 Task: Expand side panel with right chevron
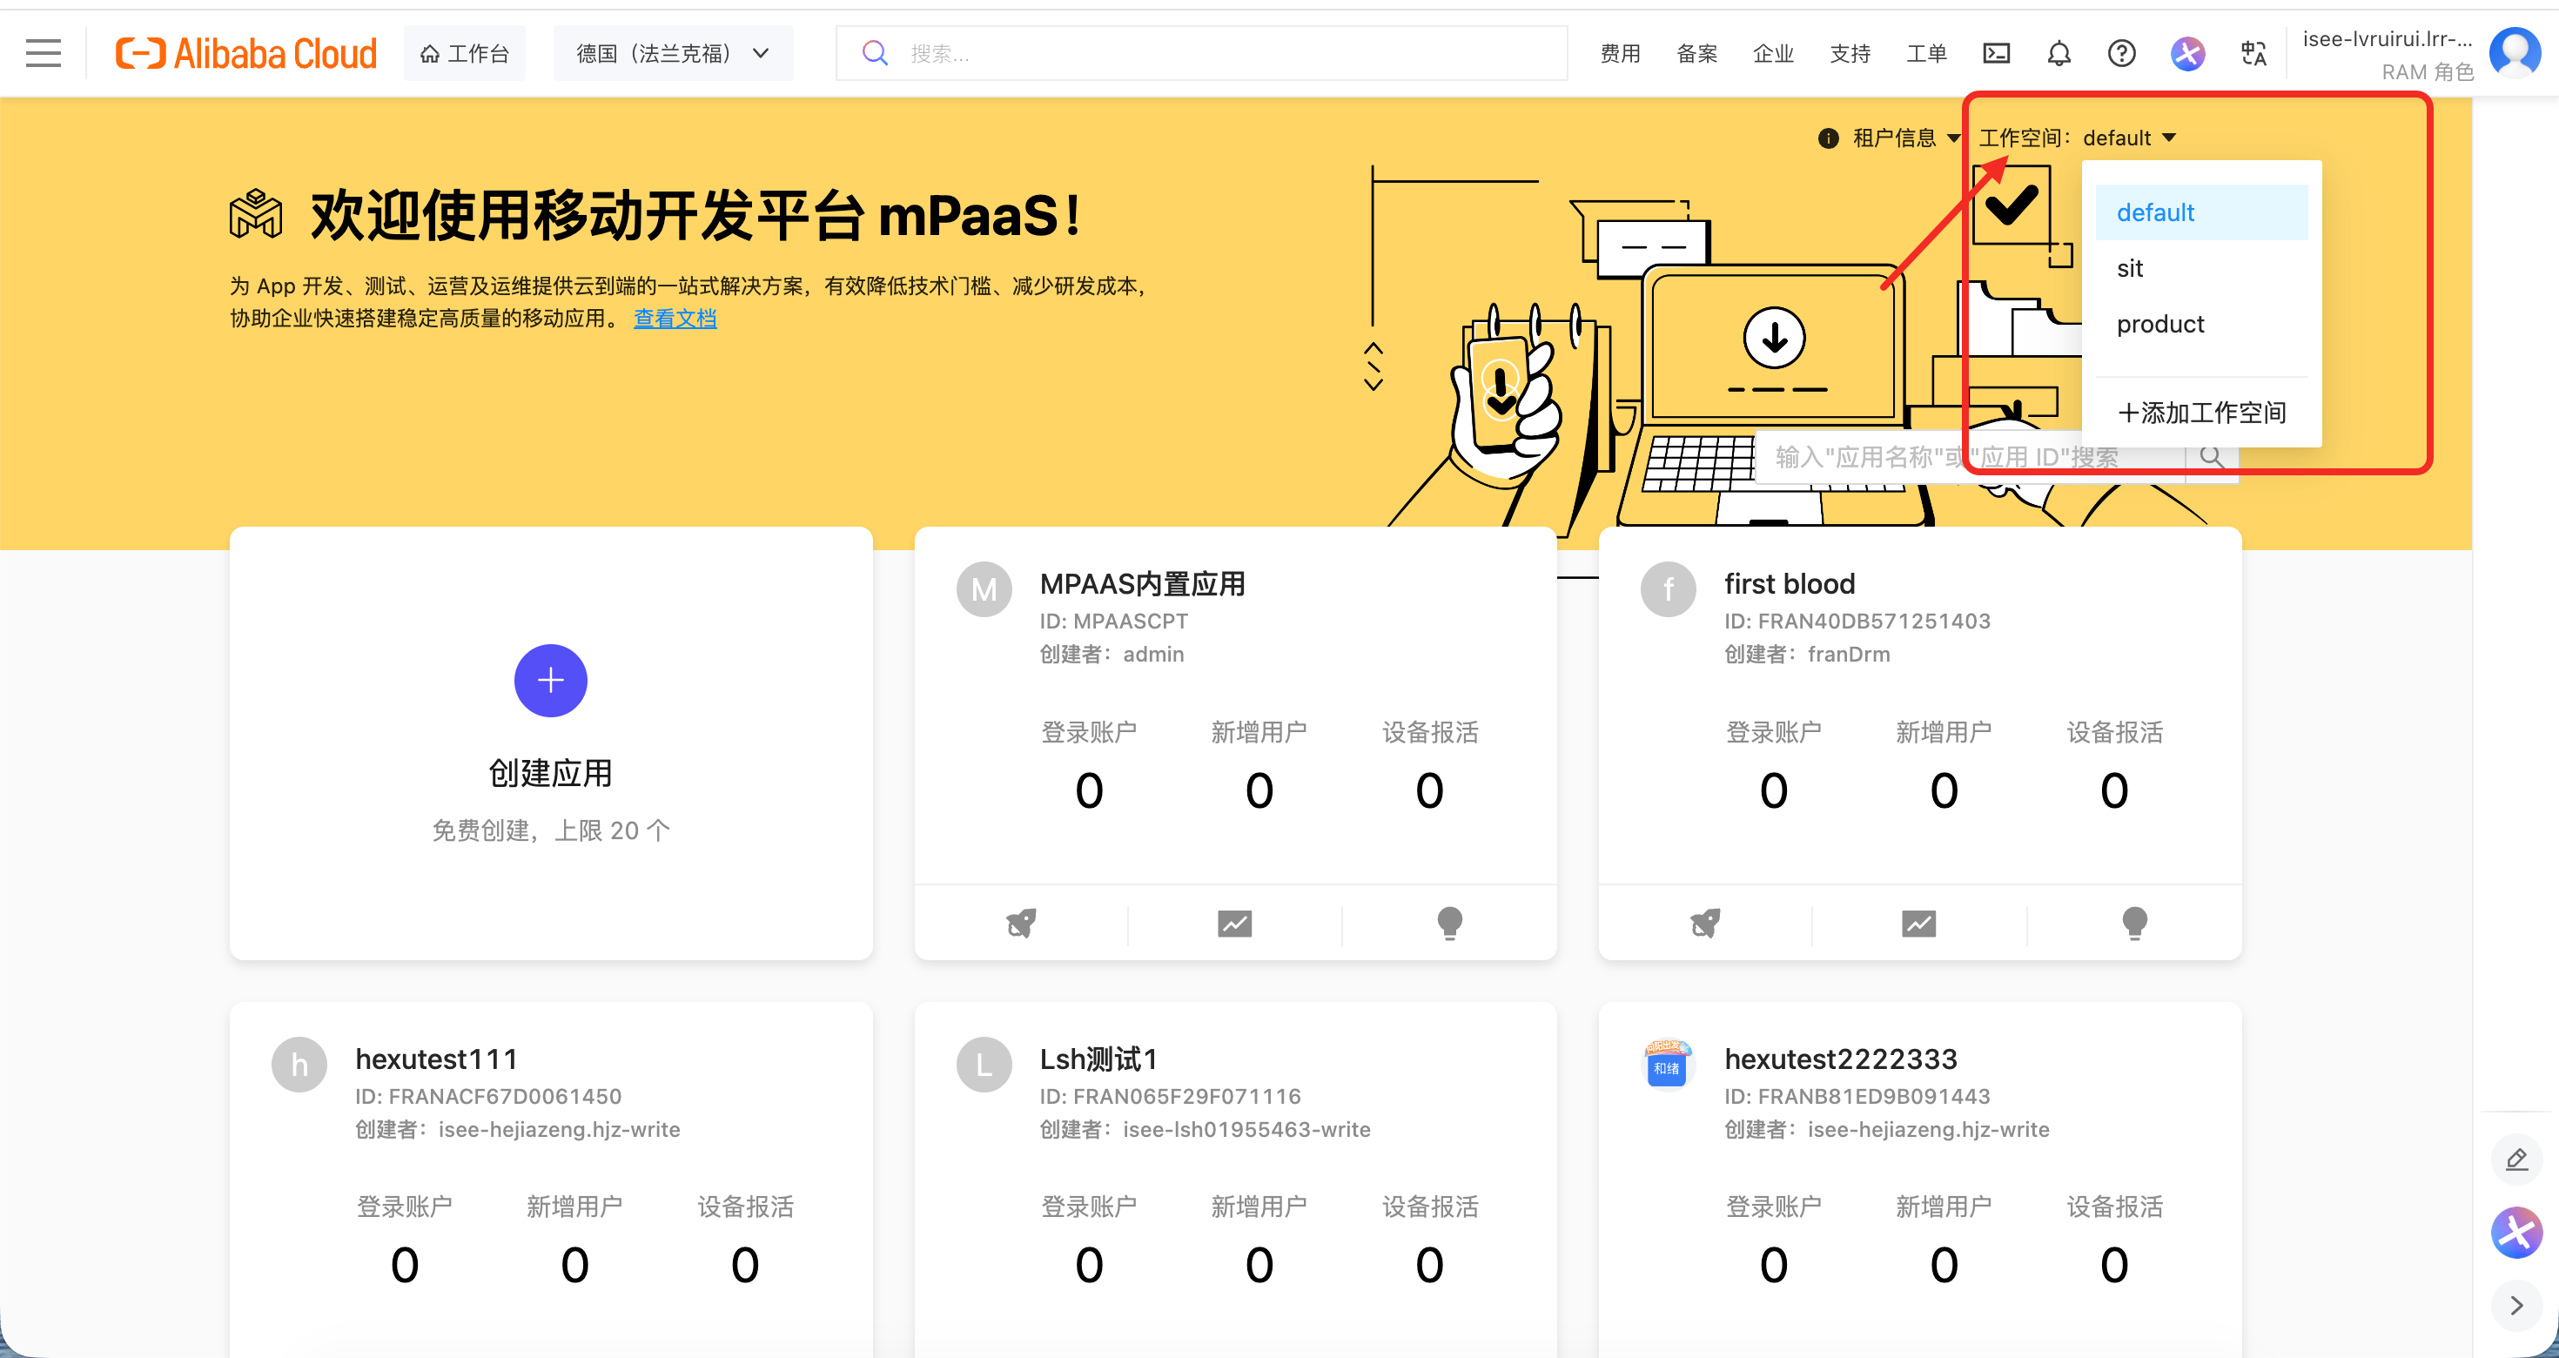click(x=2515, y=1306)
